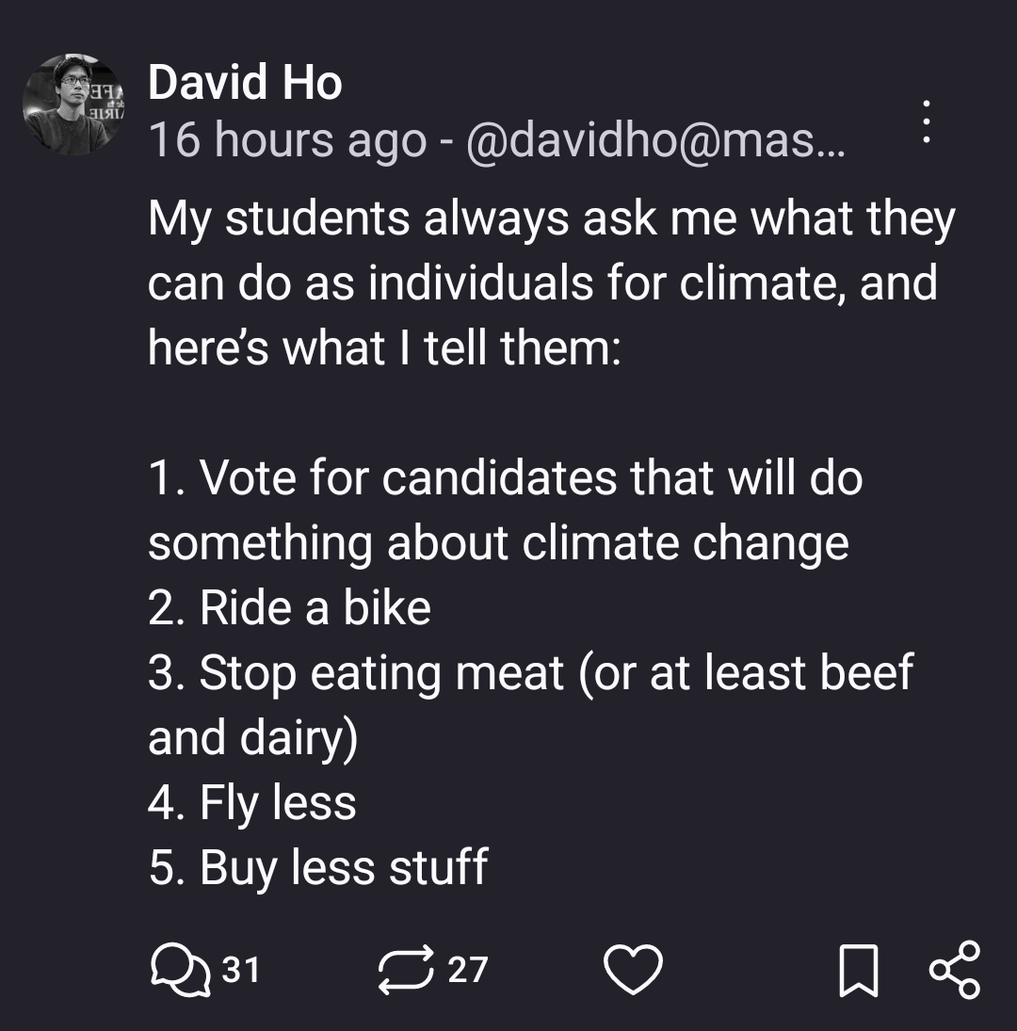Open the reply speech bubble icon
This screenshot has height=1031, width=1017.
point(179,970)
